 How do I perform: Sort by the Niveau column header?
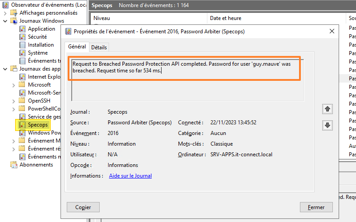tap(101, 18)
